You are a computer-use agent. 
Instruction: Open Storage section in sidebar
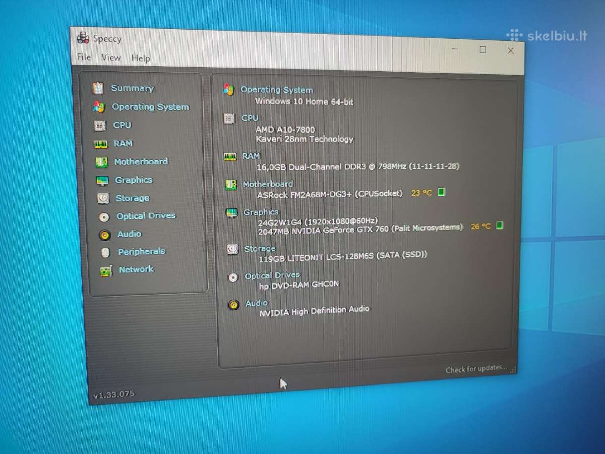(x=133, y=198)
